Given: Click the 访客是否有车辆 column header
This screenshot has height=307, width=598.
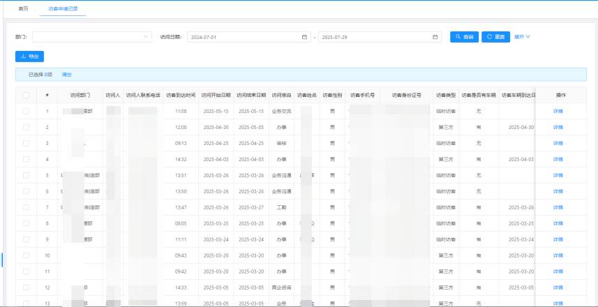Looking at the screenshot, I should coord(479,96).
